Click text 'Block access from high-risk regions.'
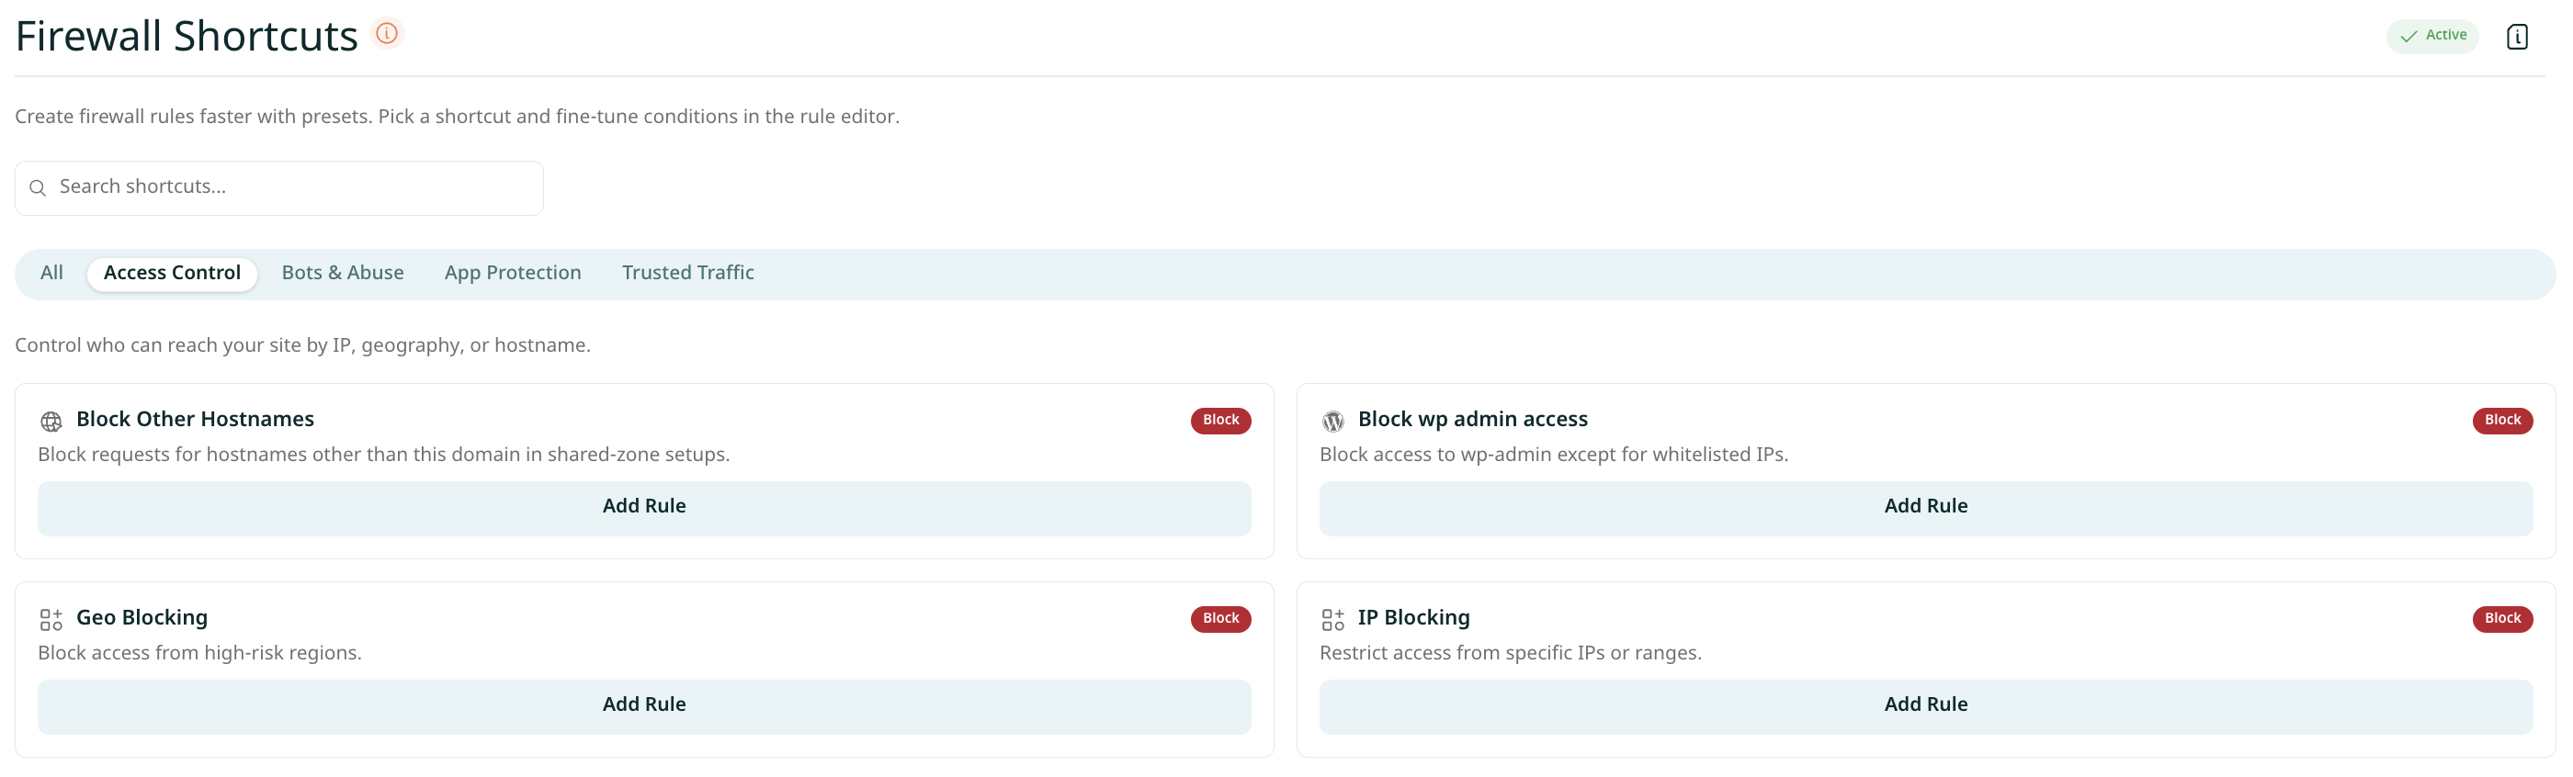 pos(199,653)
